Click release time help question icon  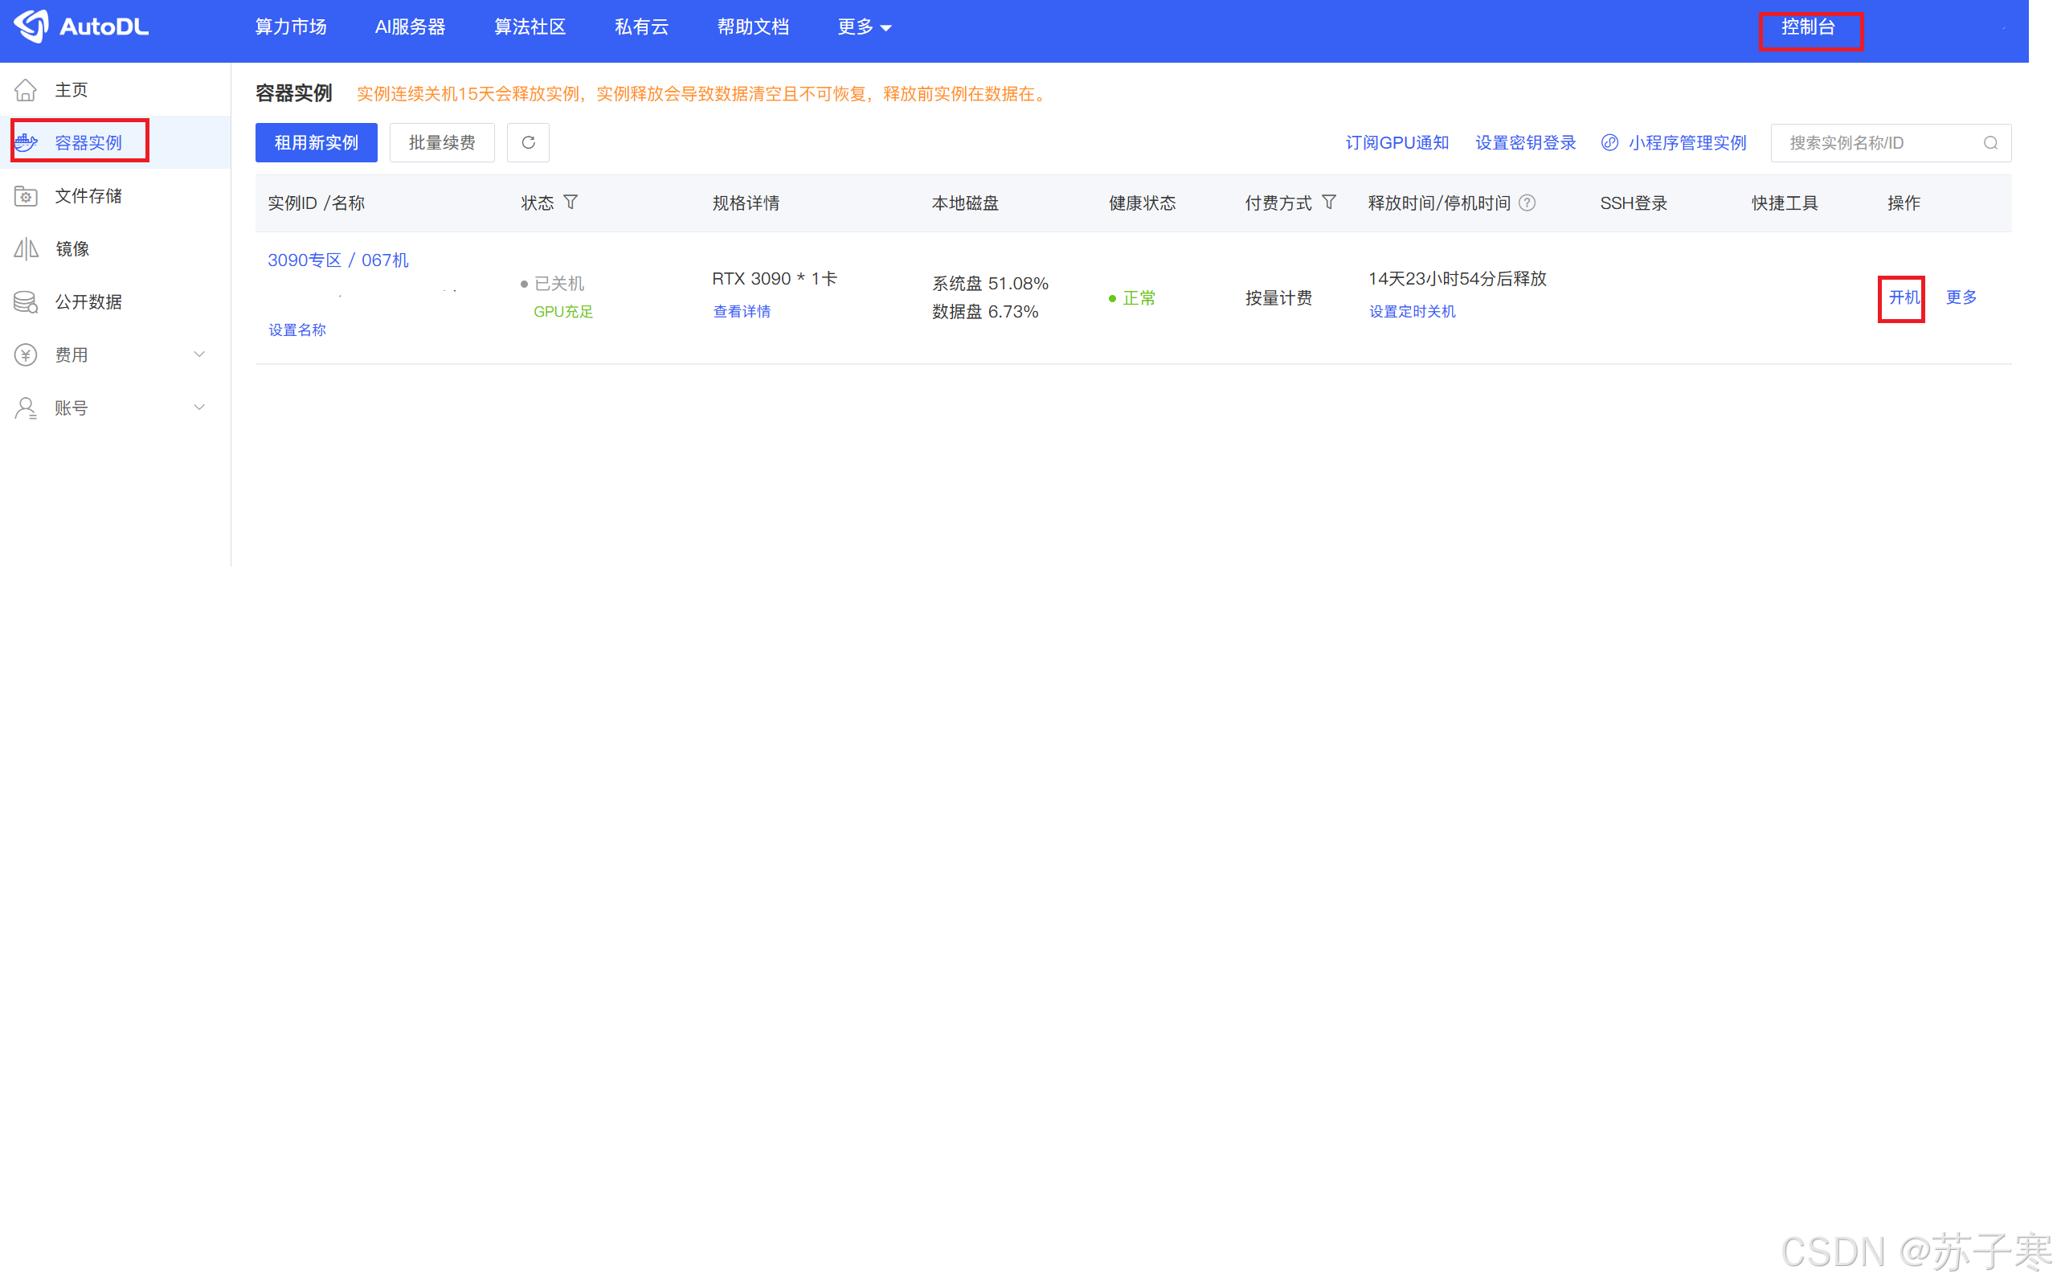point(1527,203)
